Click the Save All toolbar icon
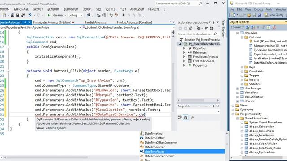This screenshot has height=161, width=287. [x=23, y=15]
